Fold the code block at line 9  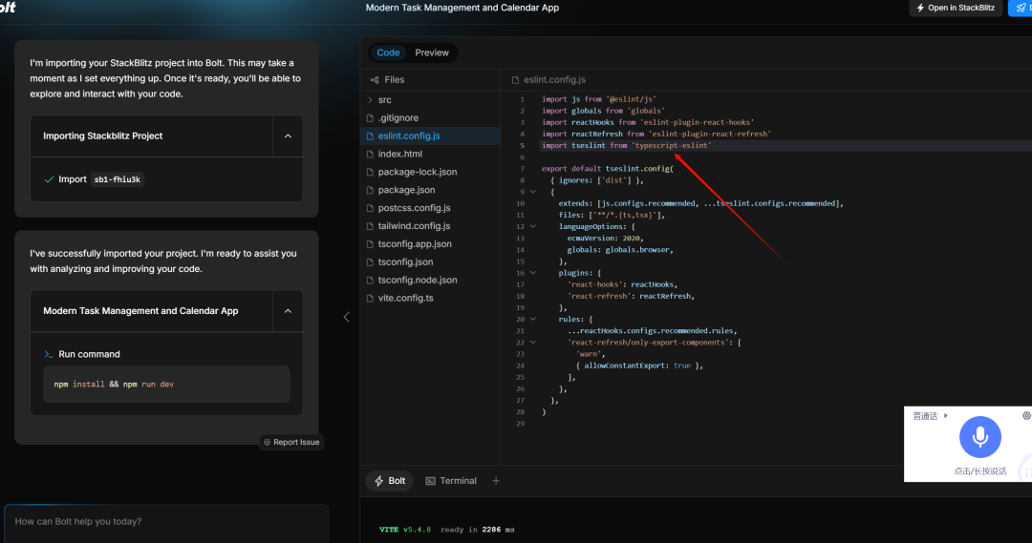coord(533,192)
